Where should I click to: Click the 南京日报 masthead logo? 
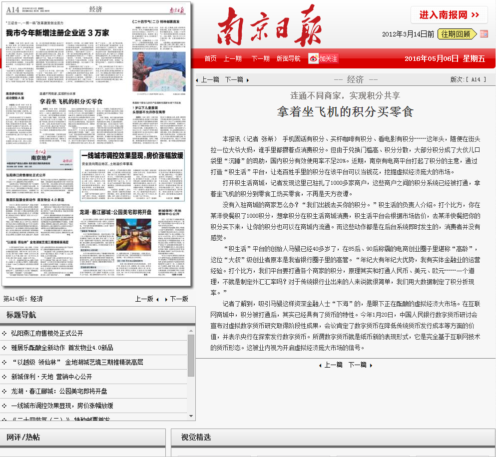point(270,26)
